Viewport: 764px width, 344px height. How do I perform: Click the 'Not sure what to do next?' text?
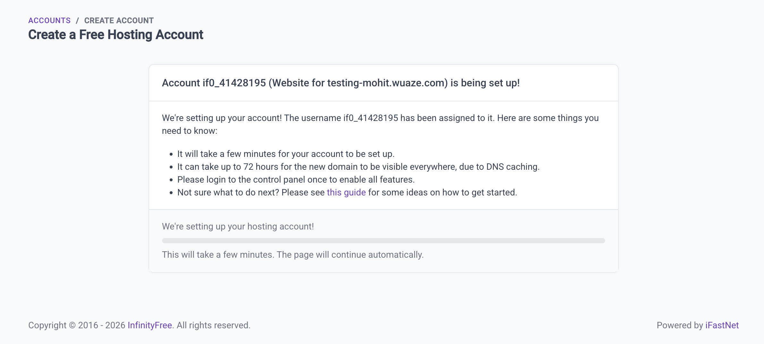(x=228, y=193)
